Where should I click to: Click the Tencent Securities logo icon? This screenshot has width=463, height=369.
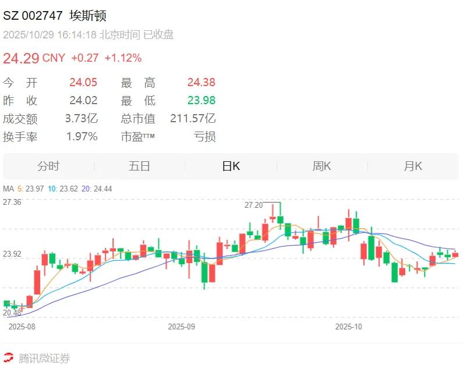click(x=9, y=358)
